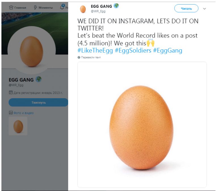Open Моменты lightning bolt icon
Viewport: 216px width, 191px height.
pyautogui.click(x=35, y=7)
